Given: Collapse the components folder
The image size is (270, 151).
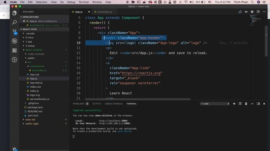Looking at the screenshot, I should click(x=37, y=66).
